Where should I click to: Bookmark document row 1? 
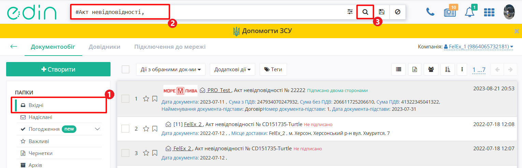point(155,99)
